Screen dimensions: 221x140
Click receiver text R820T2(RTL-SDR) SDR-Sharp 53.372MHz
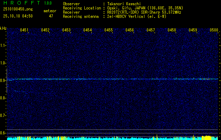[144, 12]
